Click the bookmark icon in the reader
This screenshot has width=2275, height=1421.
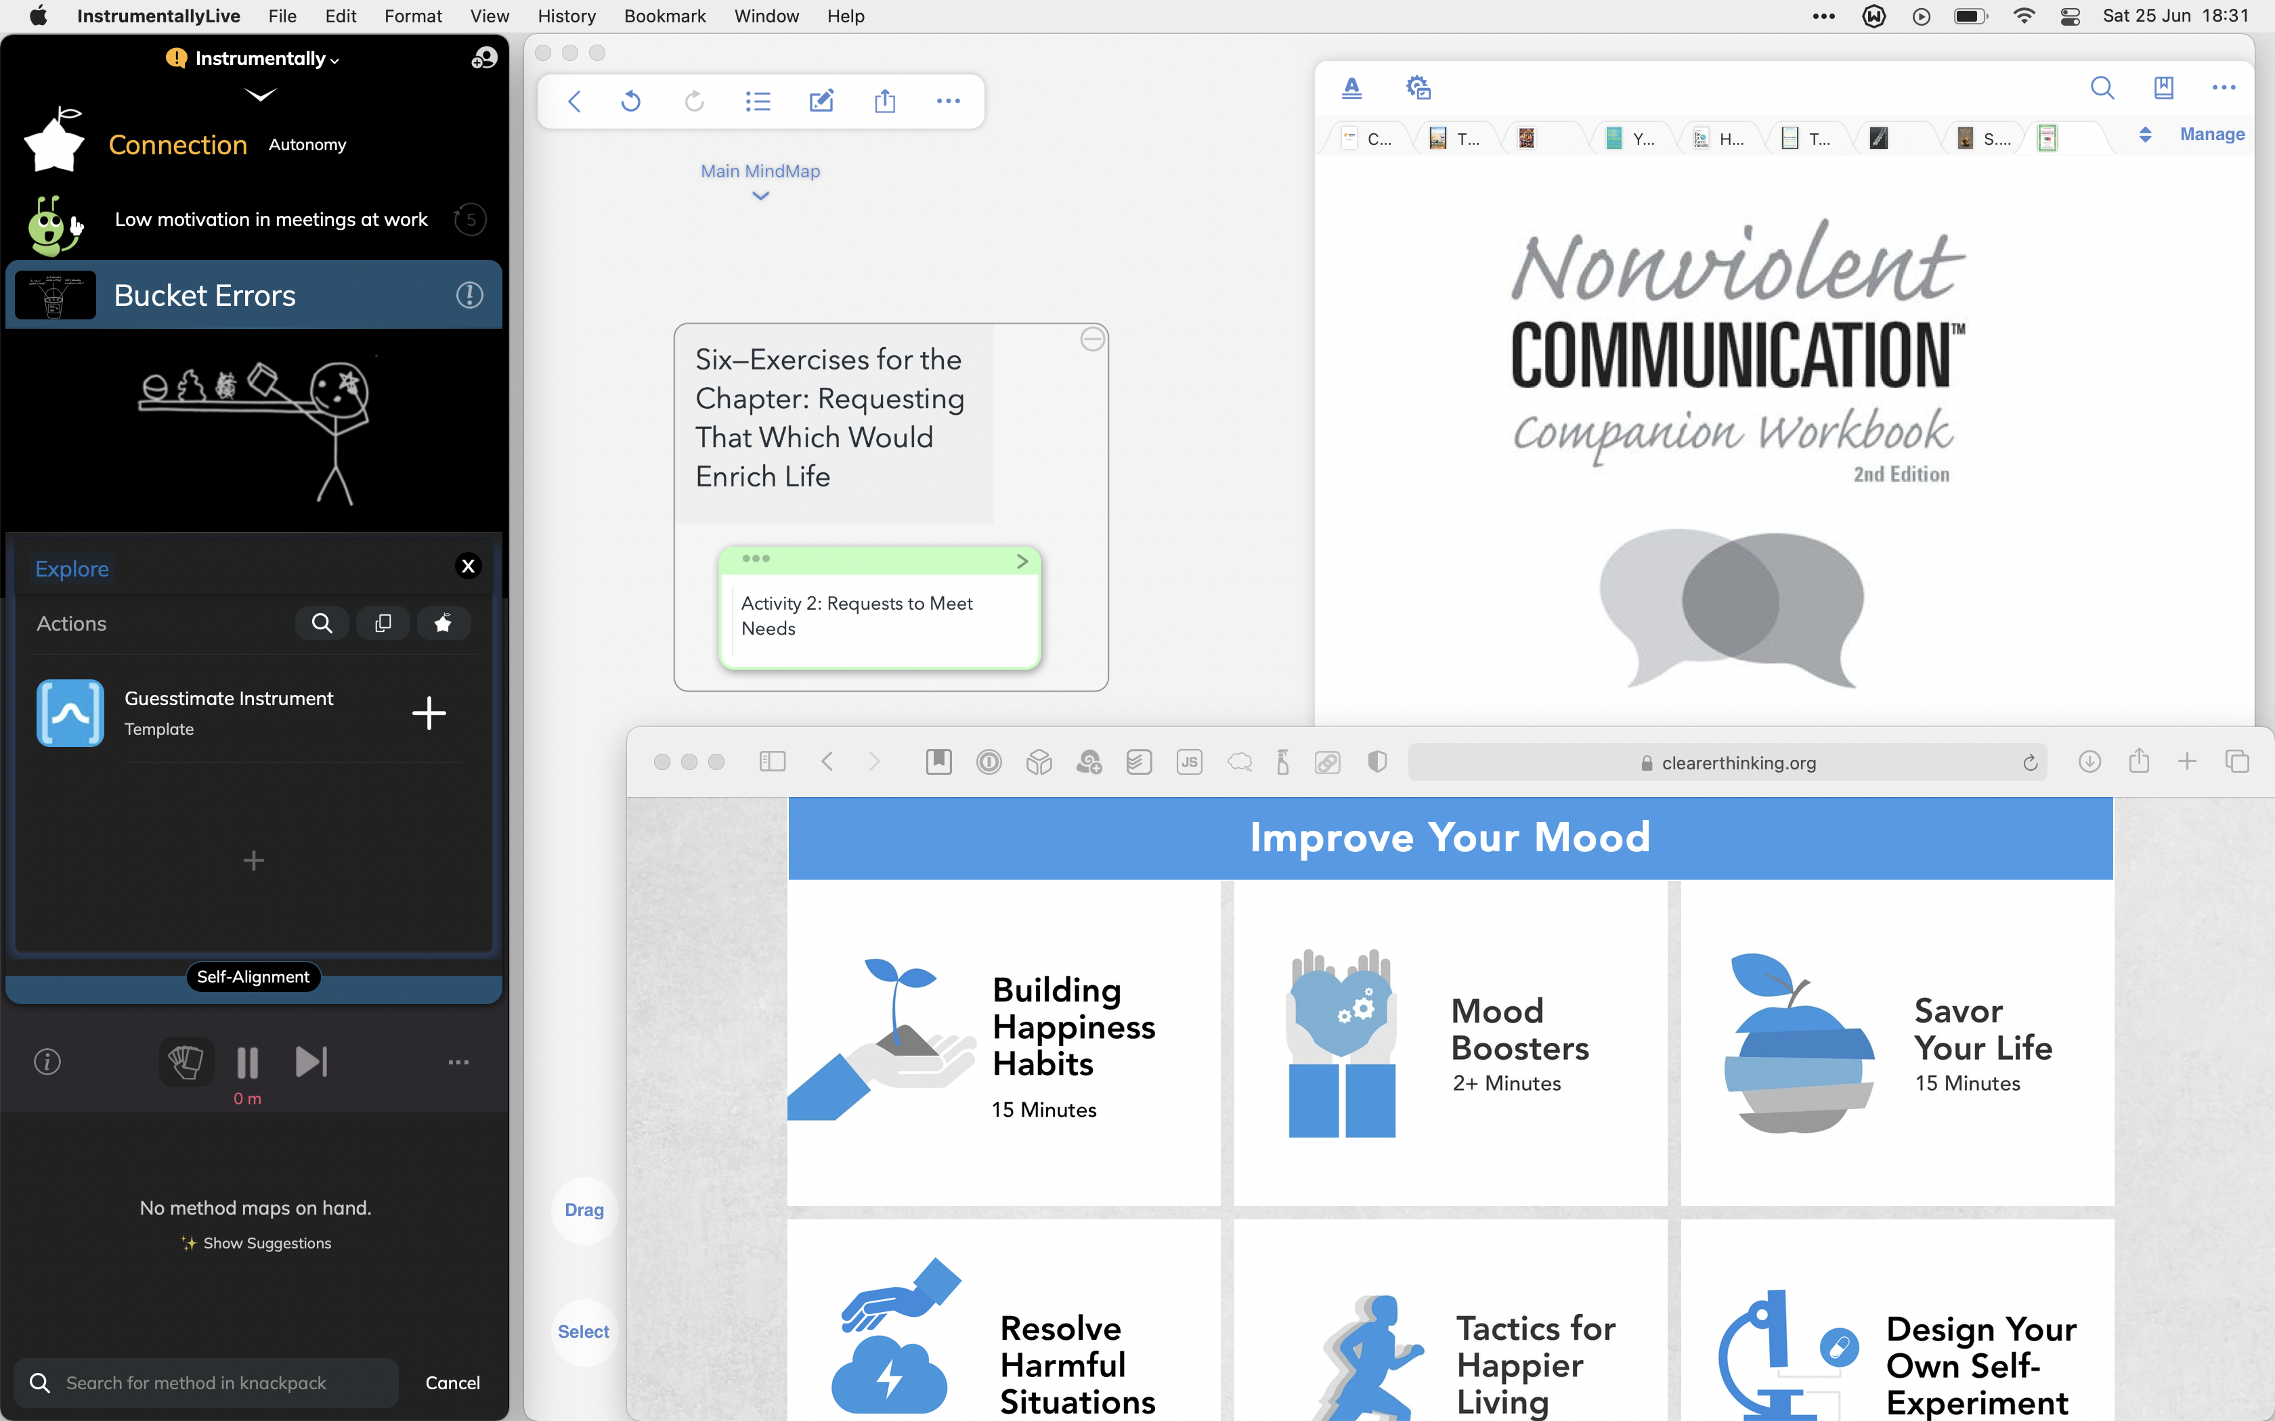2163,87
